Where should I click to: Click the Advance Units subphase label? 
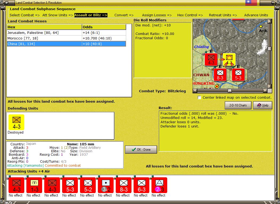coord(256,15)
